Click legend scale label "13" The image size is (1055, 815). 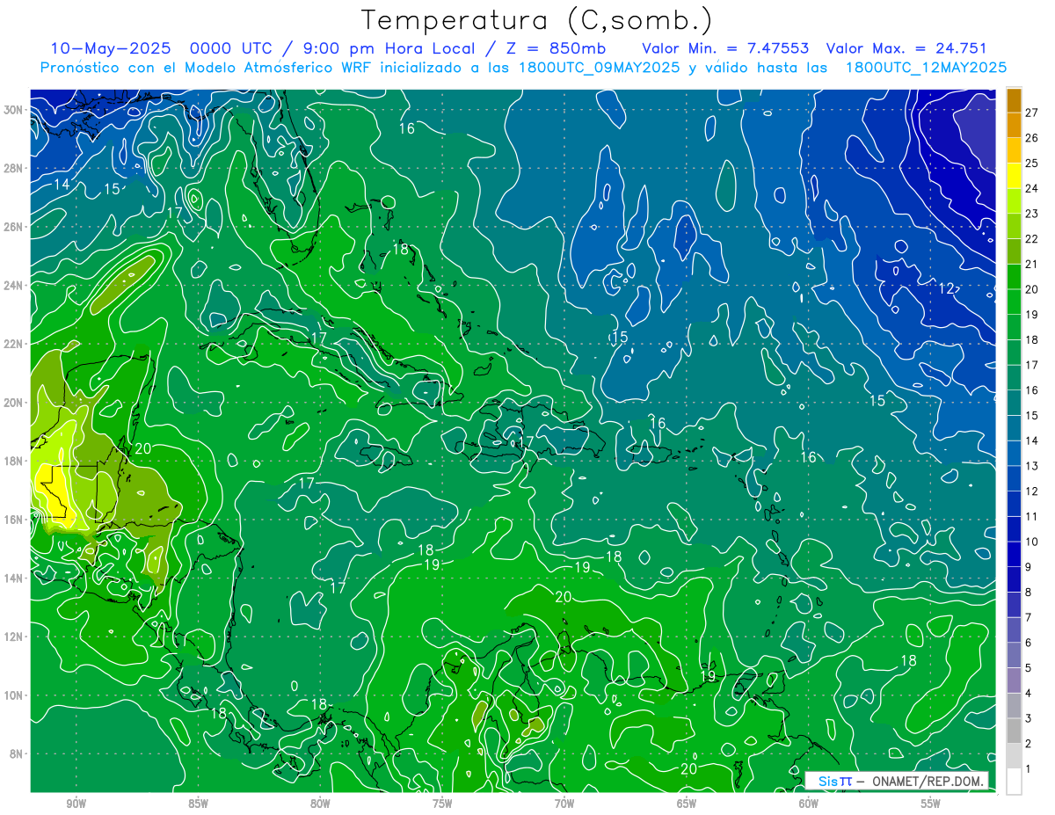point(1032,466)
